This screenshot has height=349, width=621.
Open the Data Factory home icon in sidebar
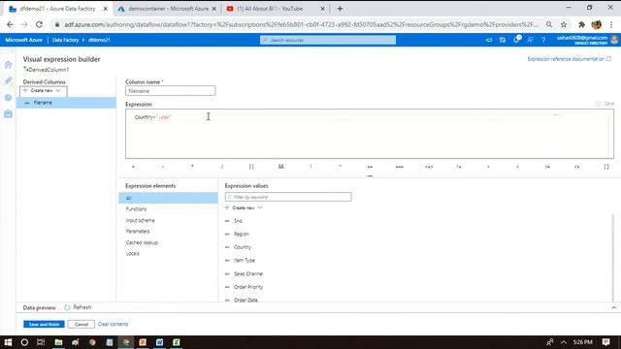8,65
